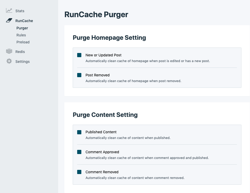Click the 'Comment Removed' option label
The height and width of the screenshot is (193, 250).
pyautogui.click(x=102, y=172)
